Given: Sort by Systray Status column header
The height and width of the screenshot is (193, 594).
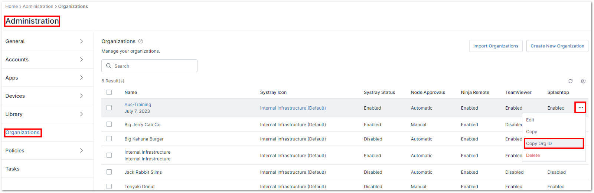Looking at the screenshot, I should click(x=379, y=92).
